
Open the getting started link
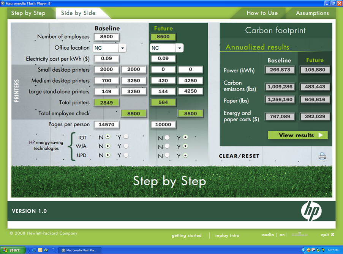[x=187, y=235]
